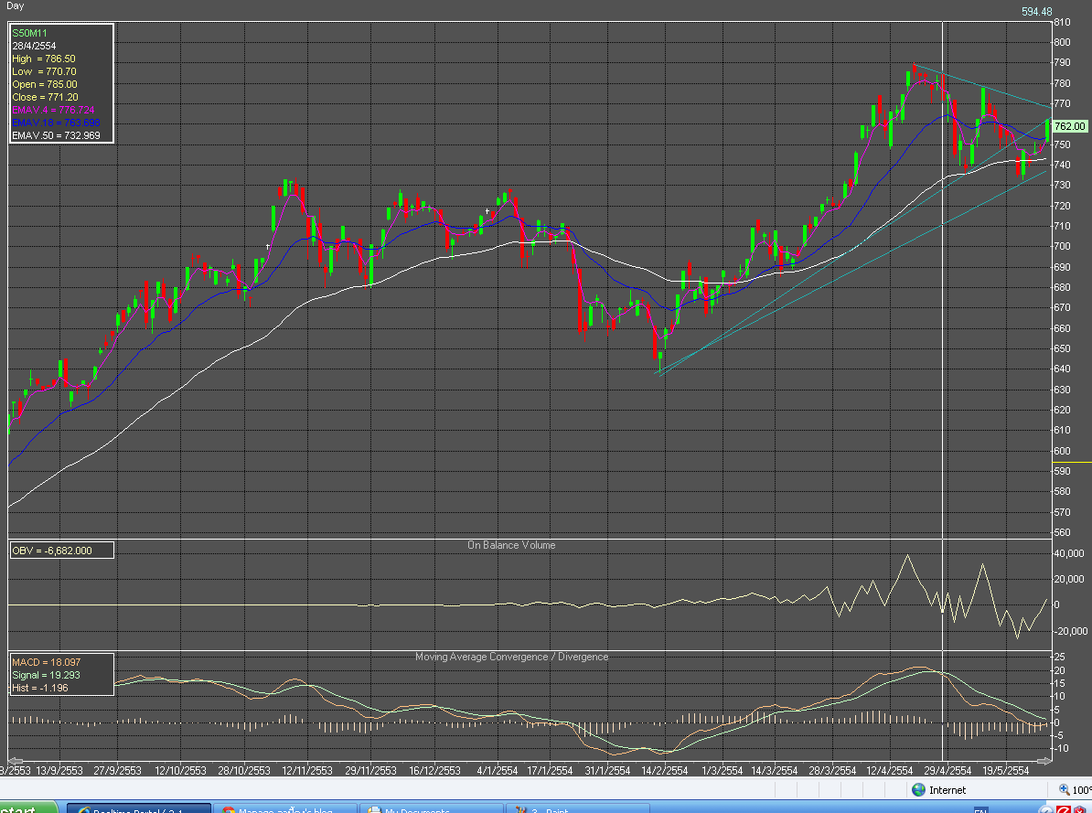Click the 560 price axis label
The image size is (1092, 813).
pyautogui.click(x=1062, y=532)
